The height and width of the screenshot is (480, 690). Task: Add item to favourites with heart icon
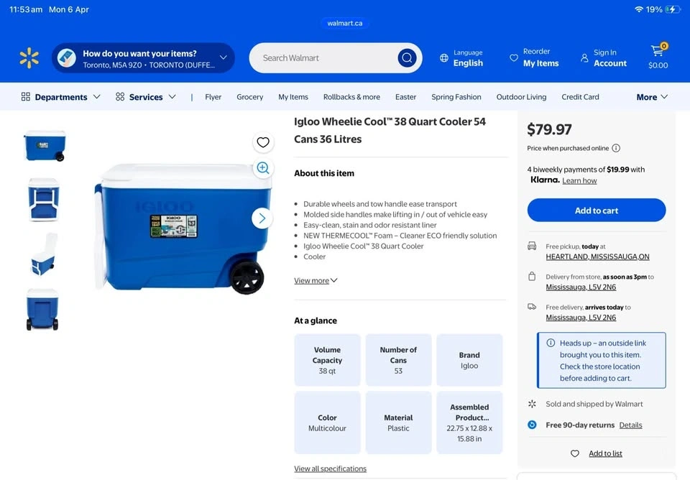coord(263,142)
